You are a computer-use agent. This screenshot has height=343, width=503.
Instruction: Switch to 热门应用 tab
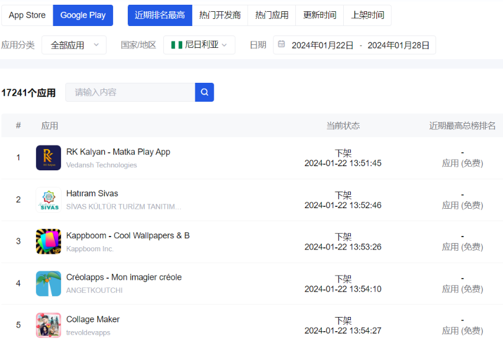[272, 15]
